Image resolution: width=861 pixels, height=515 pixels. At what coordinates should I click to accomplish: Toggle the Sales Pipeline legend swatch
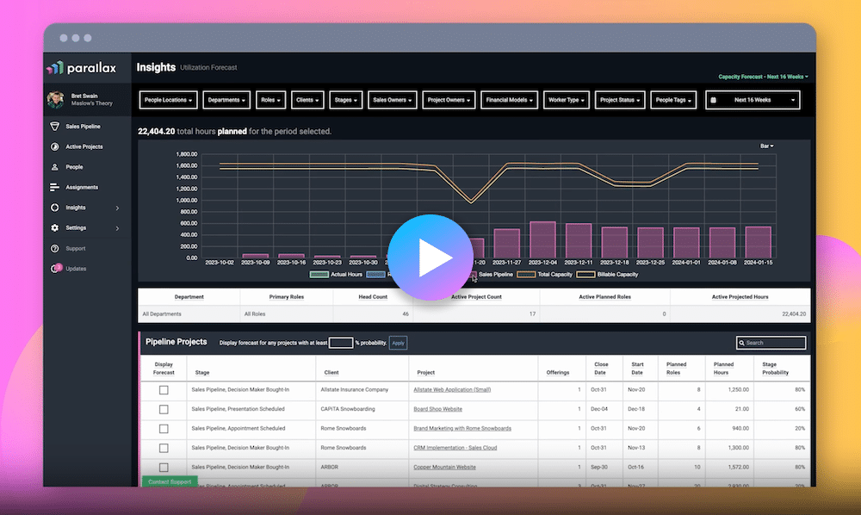click(473, 275)
